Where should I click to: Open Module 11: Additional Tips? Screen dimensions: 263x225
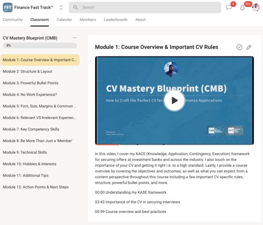tap(40, 176)
